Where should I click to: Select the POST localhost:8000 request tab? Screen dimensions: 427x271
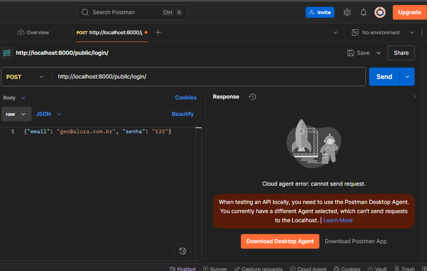[x=112, y=32]
